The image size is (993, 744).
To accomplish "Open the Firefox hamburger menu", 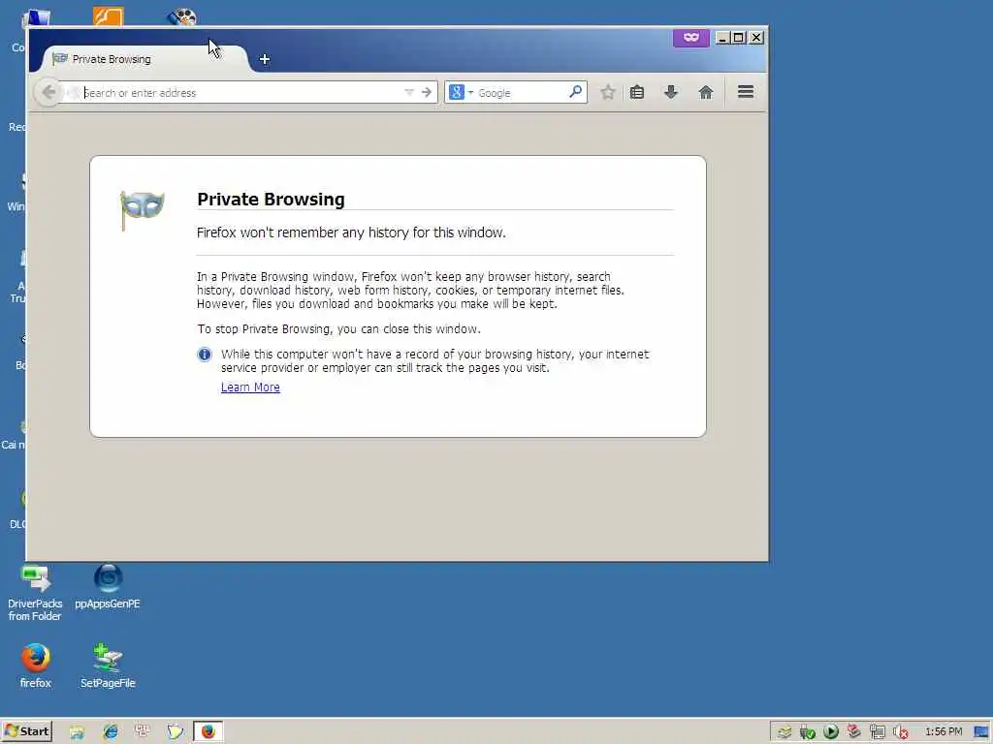I will (x=746, y=92).
